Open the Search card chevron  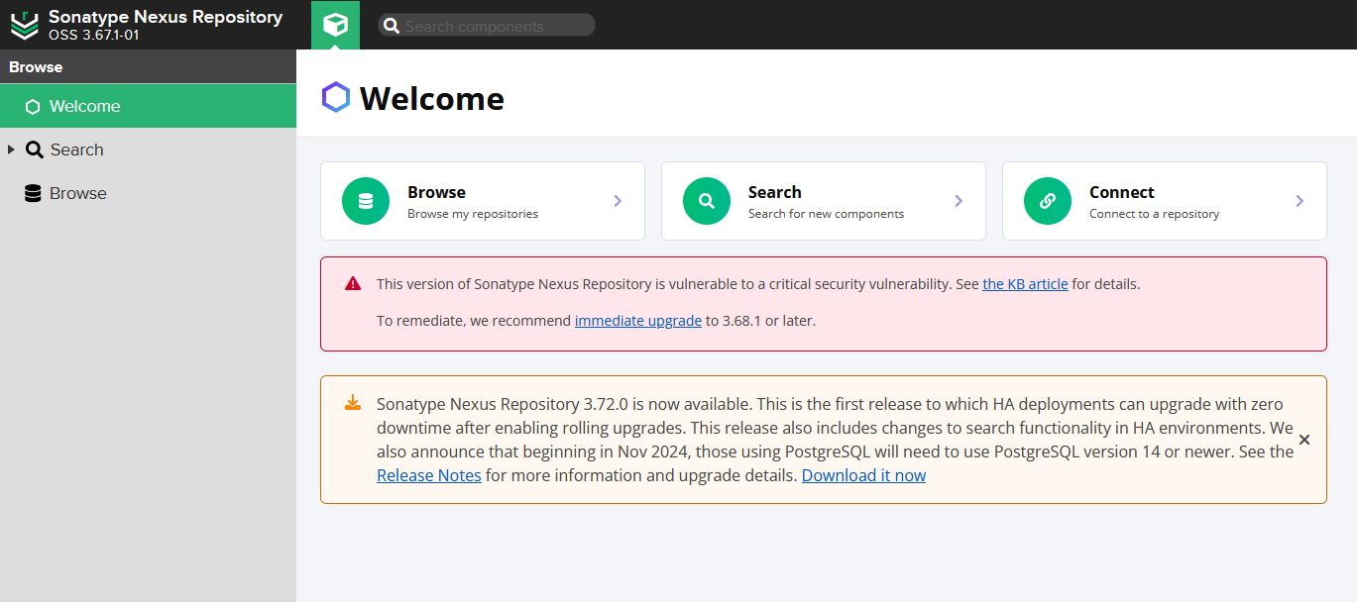(x=959, y=201)
